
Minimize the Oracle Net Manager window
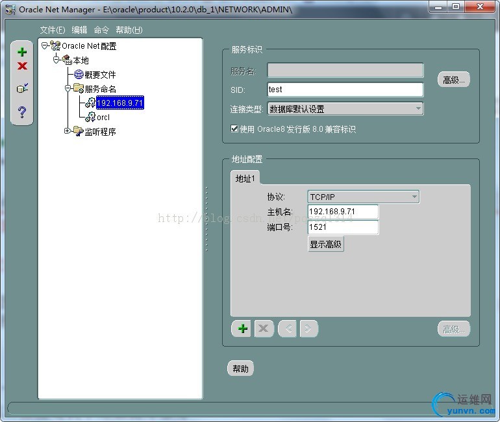(x=438, y=6)
